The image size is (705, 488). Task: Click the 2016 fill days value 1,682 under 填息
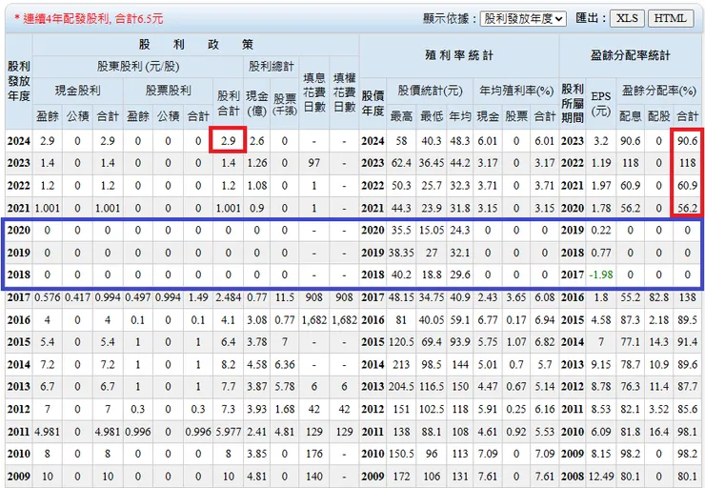[314, 320]
